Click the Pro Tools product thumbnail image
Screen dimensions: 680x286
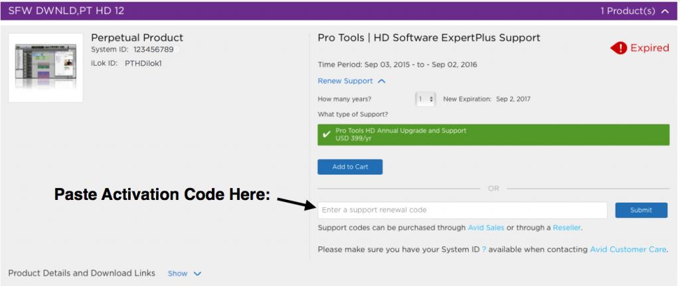(x=46, y=68)
